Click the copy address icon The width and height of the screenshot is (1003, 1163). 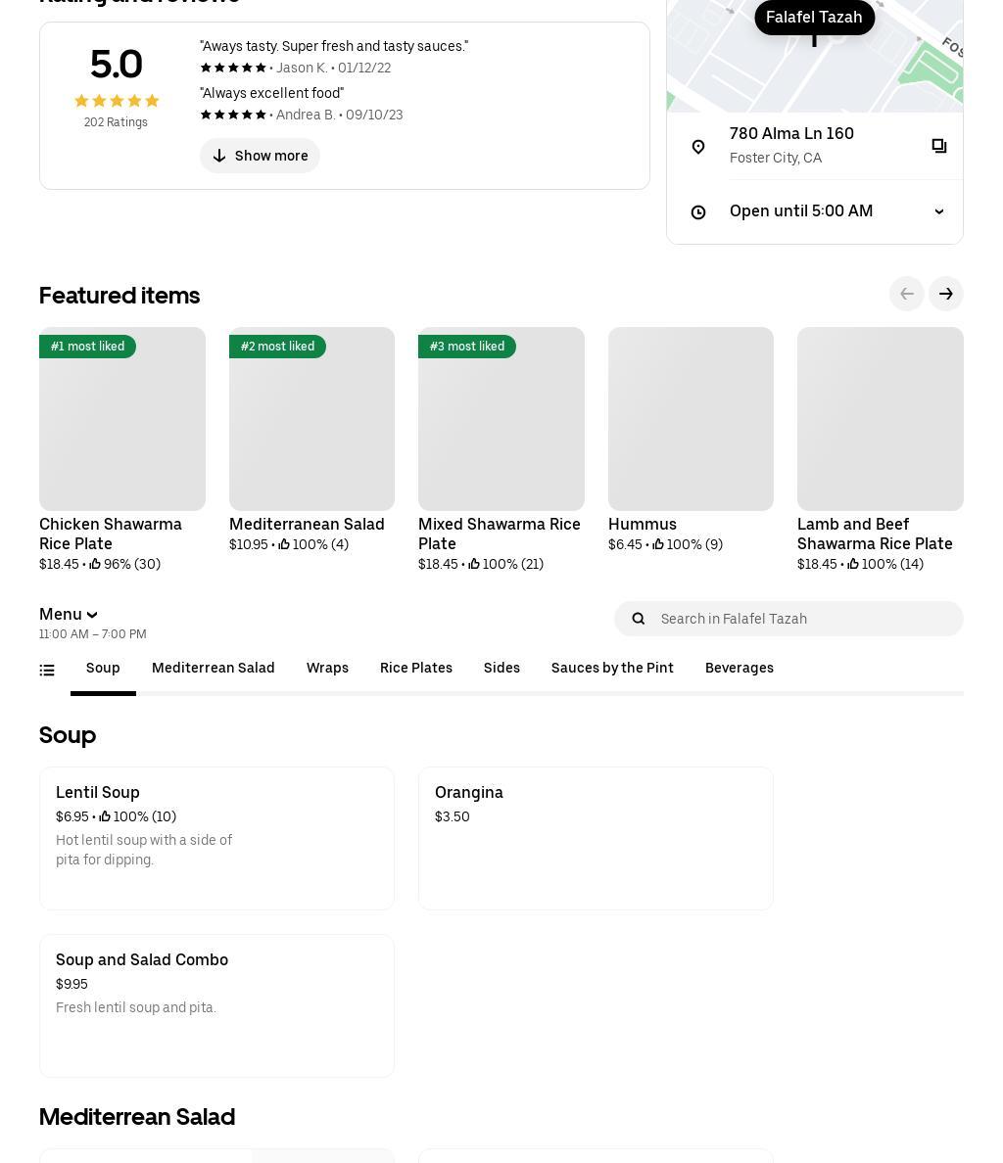pos(938,146)
